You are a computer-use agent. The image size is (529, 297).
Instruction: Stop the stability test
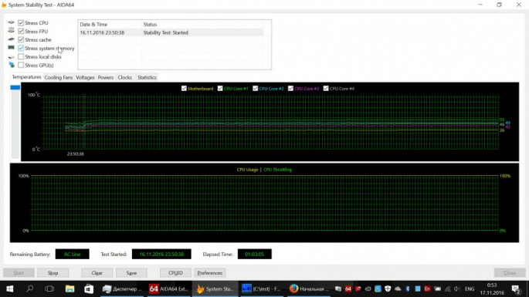point(53,273)
